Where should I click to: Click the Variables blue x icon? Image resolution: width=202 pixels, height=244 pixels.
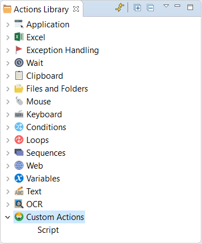tap(19, 178)
